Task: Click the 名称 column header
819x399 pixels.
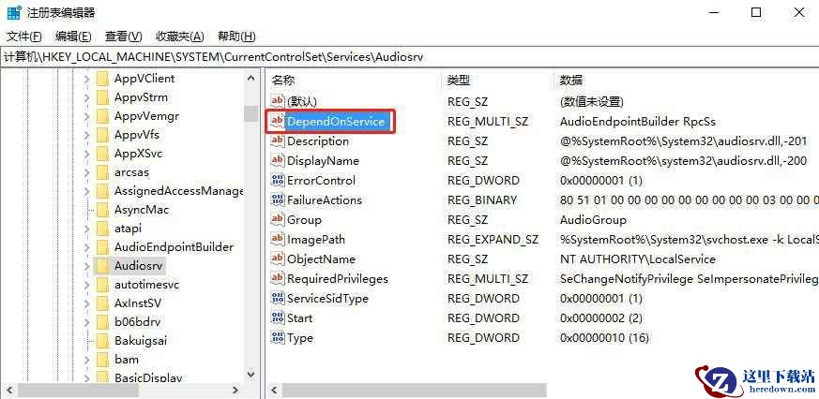Action: click(283, 81)
